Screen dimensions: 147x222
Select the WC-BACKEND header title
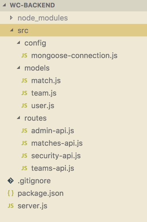point(32,5)
